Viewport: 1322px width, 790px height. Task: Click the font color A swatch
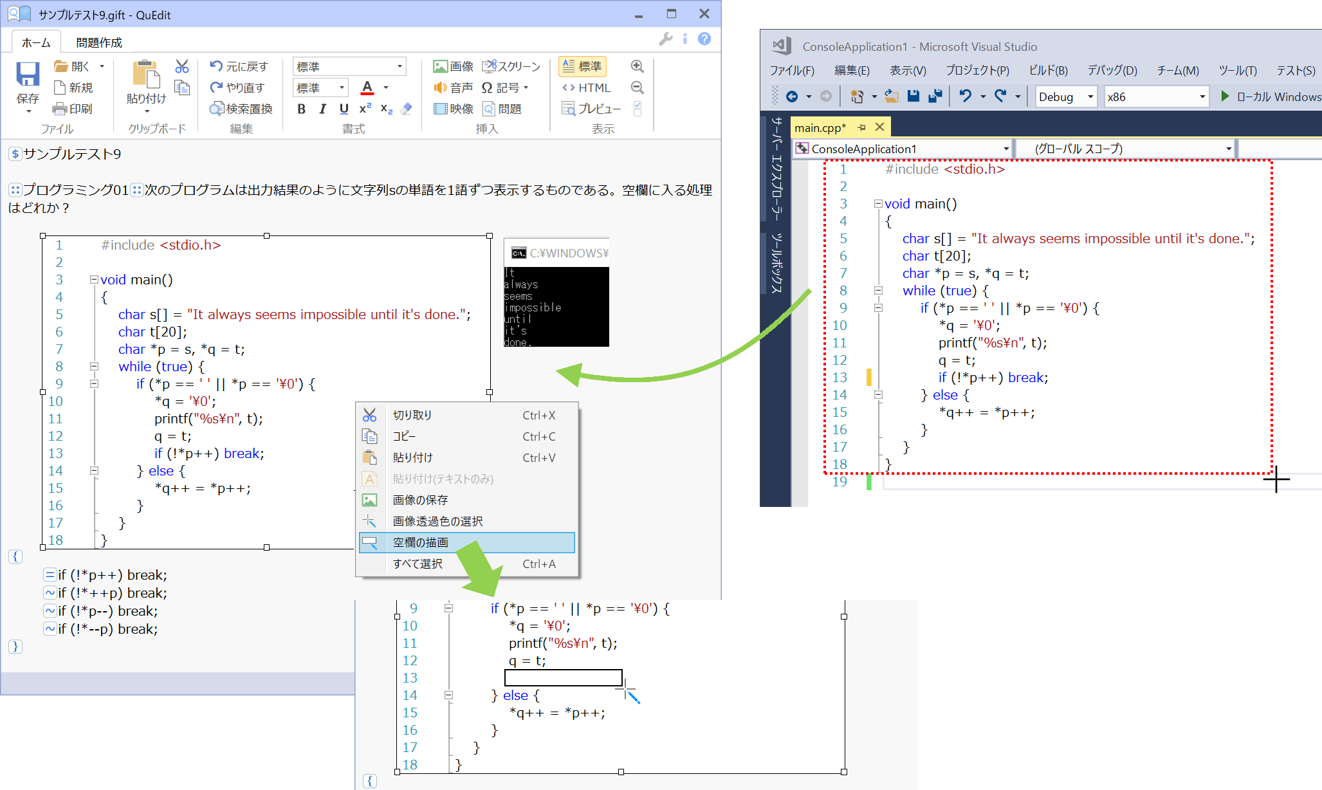[x=367, y=87]
